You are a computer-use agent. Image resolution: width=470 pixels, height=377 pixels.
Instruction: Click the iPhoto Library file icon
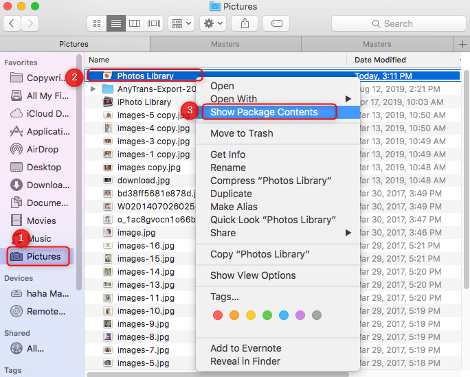click(108, 102)
